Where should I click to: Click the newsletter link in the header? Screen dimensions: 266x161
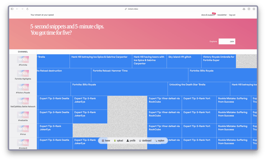(222, 15)
